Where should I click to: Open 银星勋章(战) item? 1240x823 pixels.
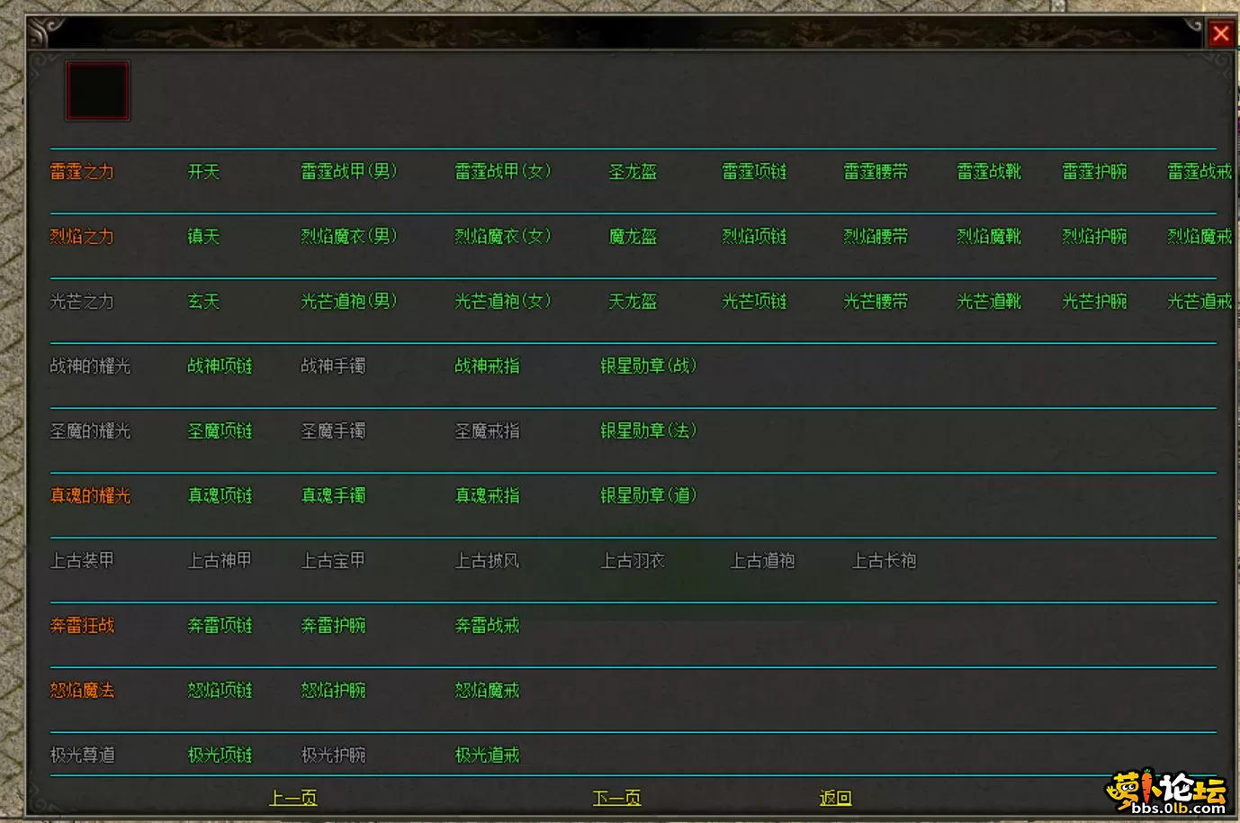point(649,366)
